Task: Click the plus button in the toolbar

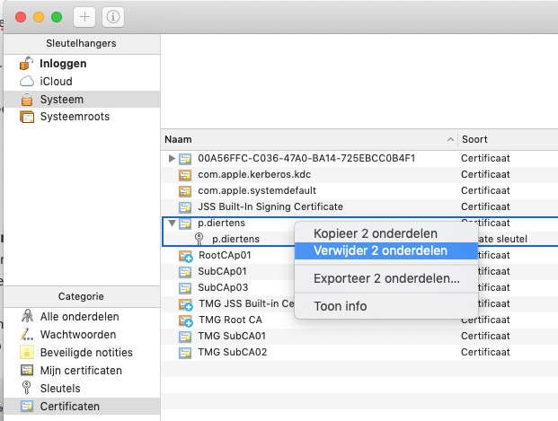Action: pyautogui.click(x=85, y=17)
